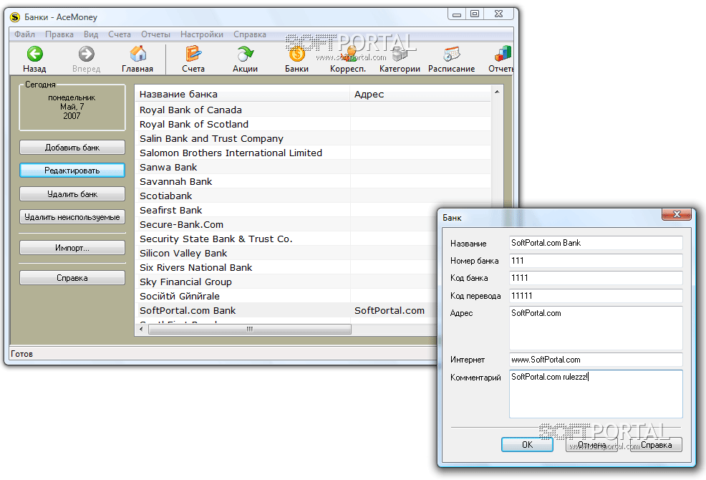This screenshot has height=480, width=706.
Task: Open the Отчеты chart icon in toolbar
Action: tap(503, 54)
